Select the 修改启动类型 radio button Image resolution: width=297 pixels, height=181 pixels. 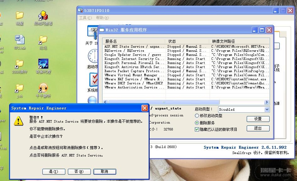[197, 115]
